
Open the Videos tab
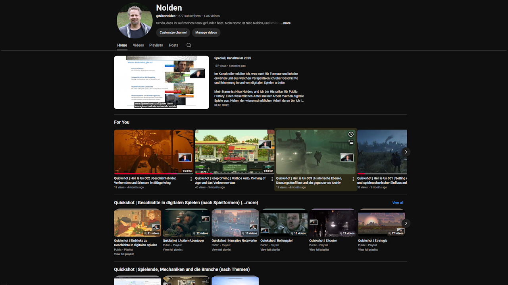(139, 45)
